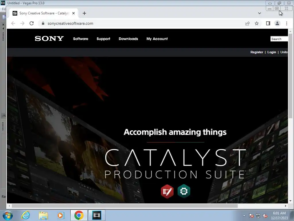Image resolution: width=294 pixels, height=221 pixels.
Task: Maximize the Chrome browser window
Action: (x=277, y=8)
